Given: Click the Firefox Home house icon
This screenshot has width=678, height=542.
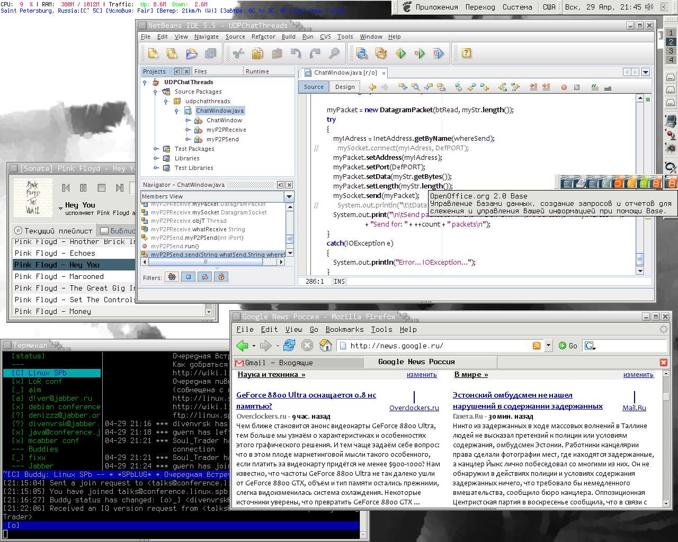Looking at the screenshot, I should (x=326, y=346).
